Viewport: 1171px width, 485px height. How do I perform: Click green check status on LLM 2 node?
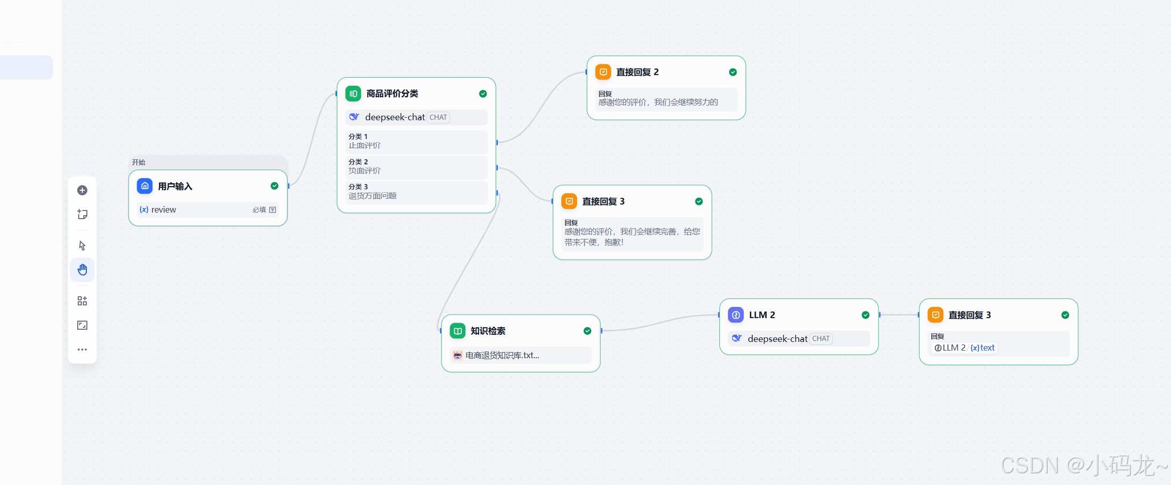866,315
